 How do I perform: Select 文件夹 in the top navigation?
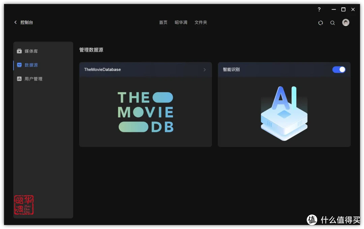pos(201,22)
